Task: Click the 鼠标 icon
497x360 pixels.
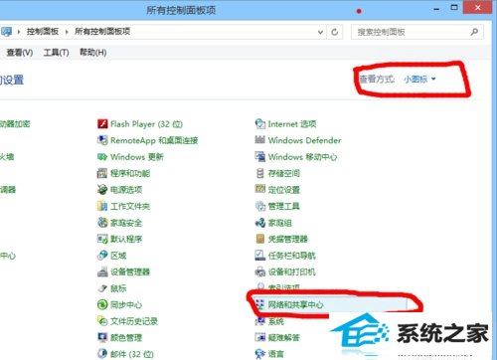Action: point(102,288)
